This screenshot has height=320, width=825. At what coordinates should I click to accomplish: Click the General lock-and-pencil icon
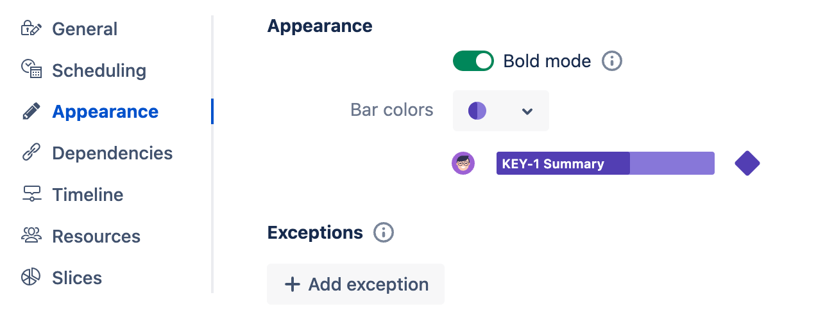[31, 29]
